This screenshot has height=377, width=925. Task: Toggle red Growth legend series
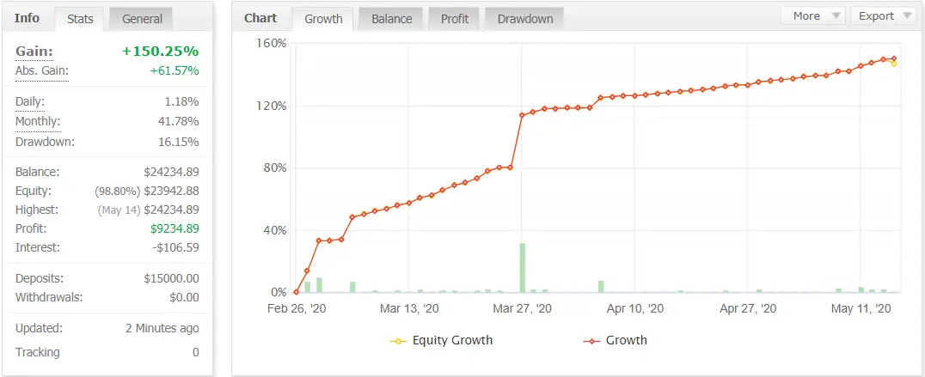tap(616, 340)
